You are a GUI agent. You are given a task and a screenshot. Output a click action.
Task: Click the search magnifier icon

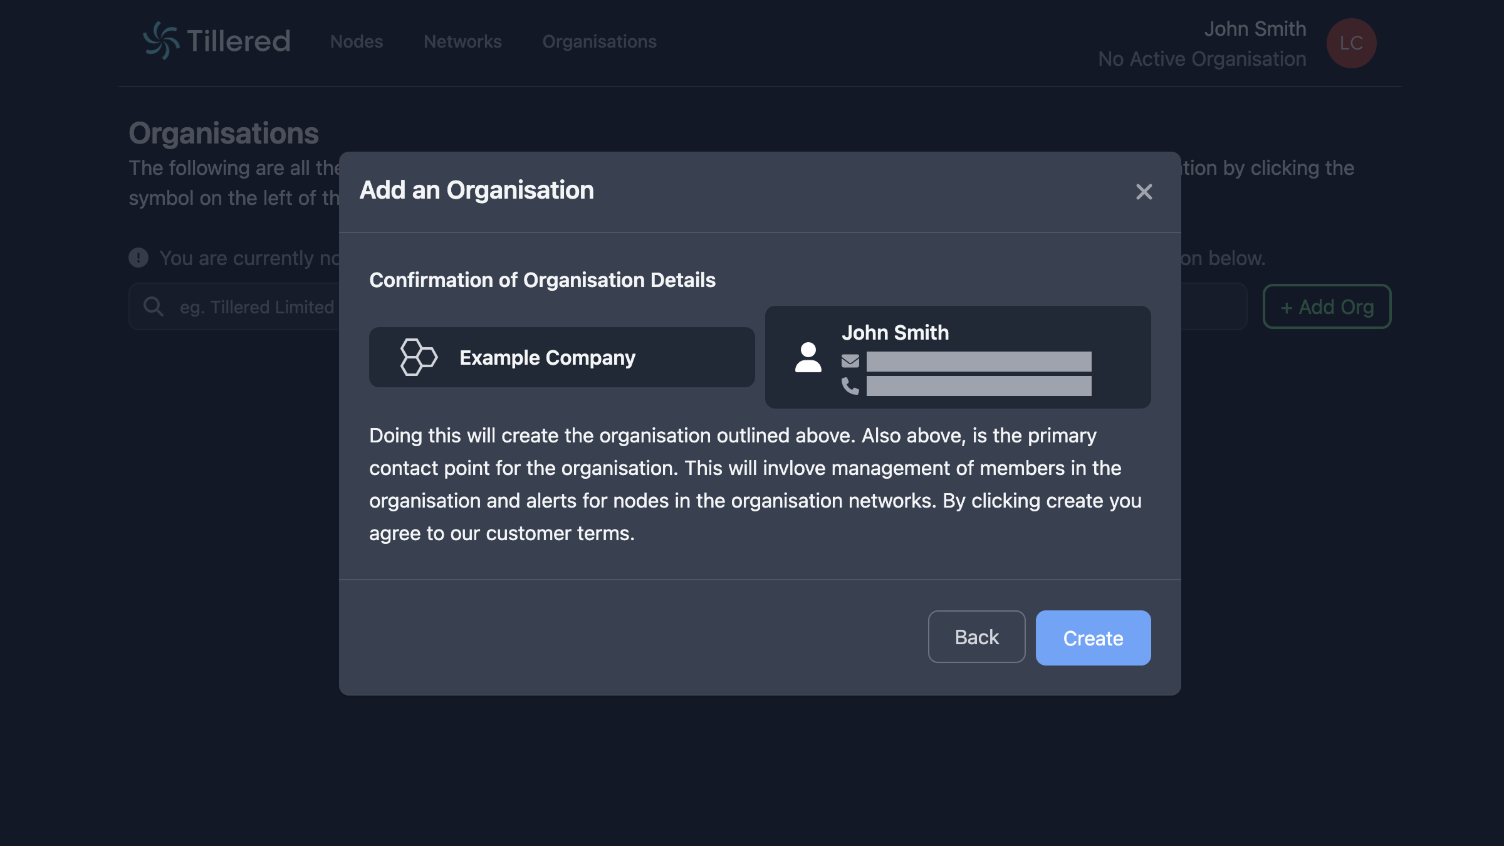(154, 306)
